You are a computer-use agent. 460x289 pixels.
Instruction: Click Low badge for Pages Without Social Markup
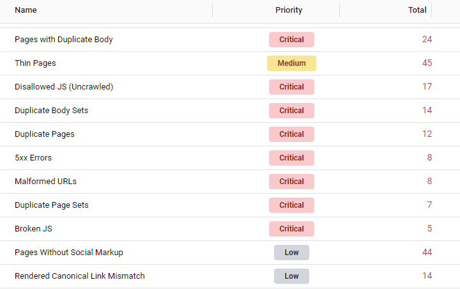[x=291, y=253]
